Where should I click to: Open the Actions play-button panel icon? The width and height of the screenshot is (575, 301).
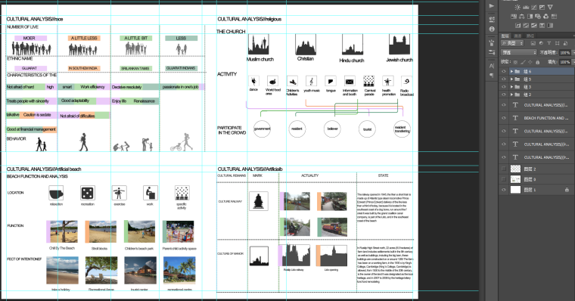pos(492,6)
